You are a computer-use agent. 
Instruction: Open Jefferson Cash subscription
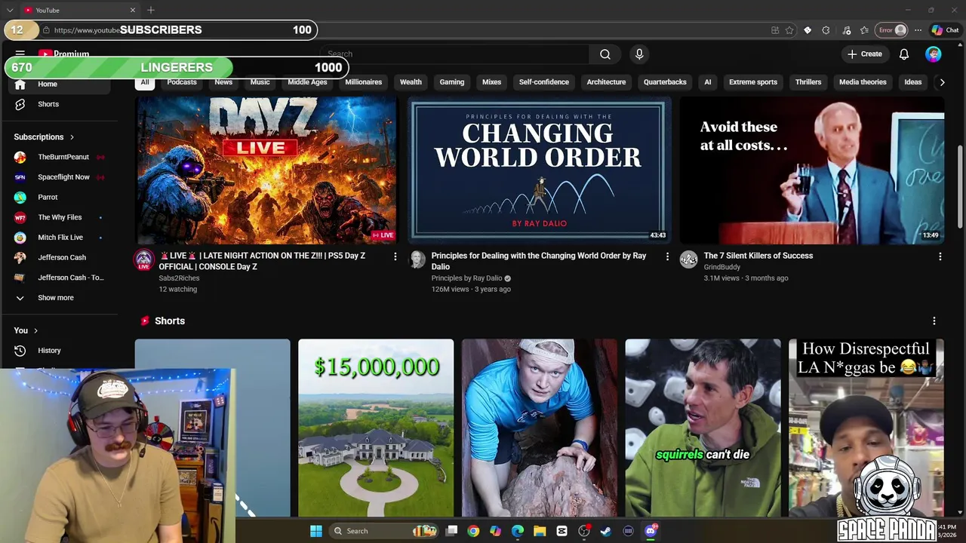pos(60,258)
